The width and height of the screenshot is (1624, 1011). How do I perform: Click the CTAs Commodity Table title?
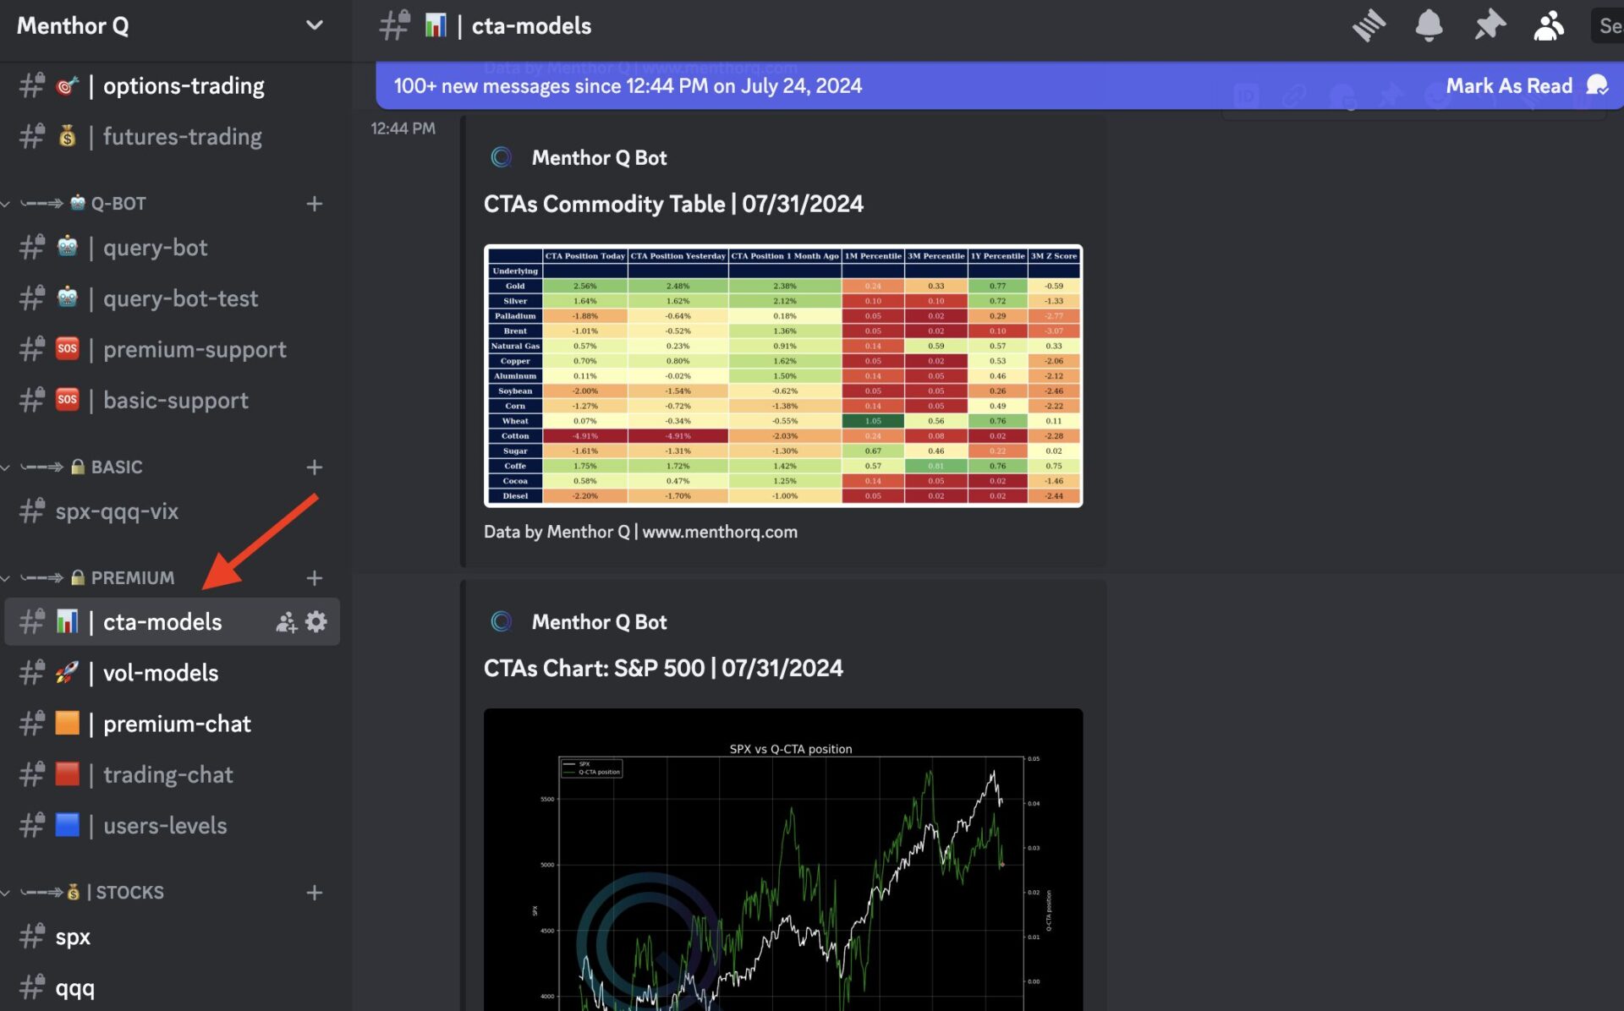click(673, 204)
